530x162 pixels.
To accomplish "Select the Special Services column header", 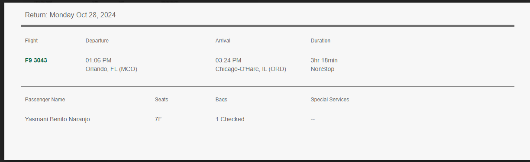I will click(330, 100).
